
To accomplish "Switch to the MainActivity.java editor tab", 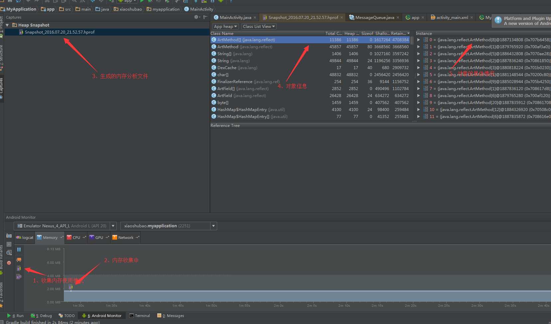I will coord(235,17).
